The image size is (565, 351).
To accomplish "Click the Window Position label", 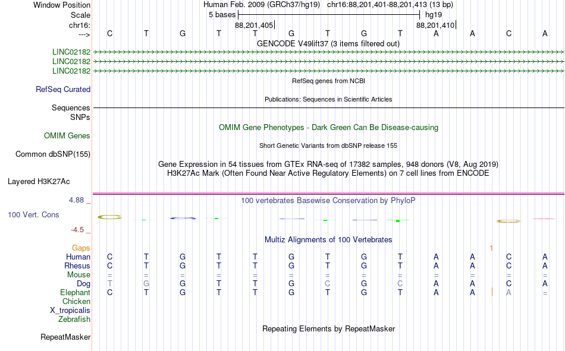I will 62,5.
